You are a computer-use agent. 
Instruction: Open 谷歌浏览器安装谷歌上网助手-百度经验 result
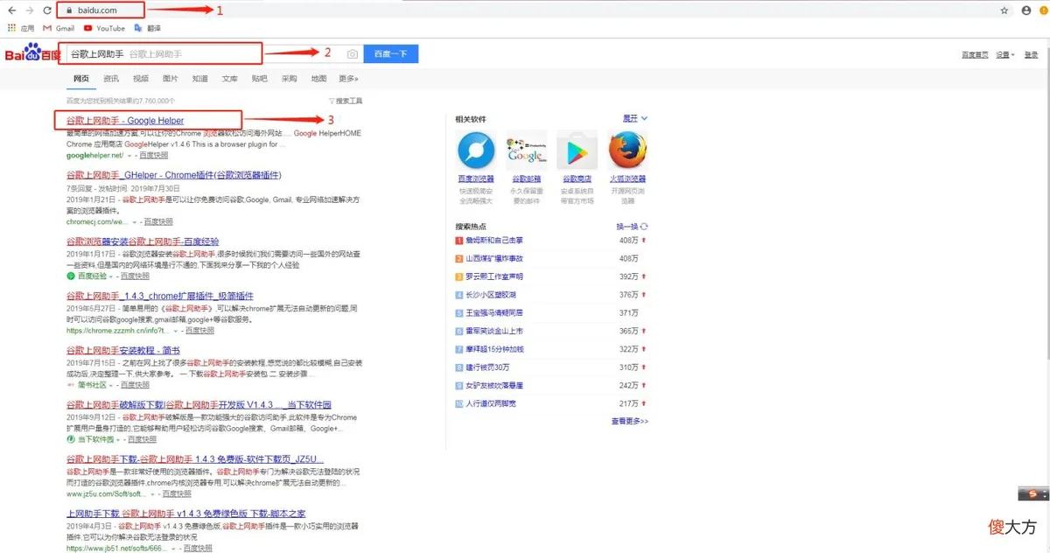pyautogui.click(x=143, y=241)
